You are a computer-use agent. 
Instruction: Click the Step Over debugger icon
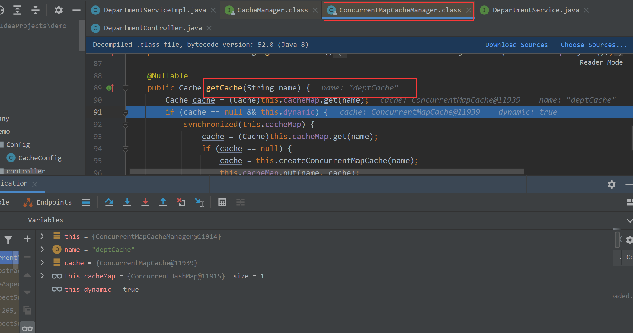(109, 202)
